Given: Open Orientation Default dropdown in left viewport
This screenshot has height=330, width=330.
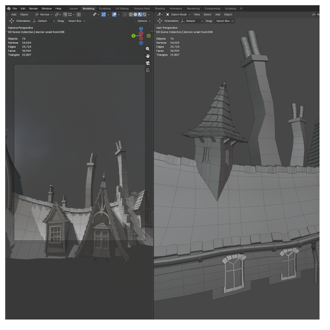Looking at the screenshot, I should tap(44, 21).
